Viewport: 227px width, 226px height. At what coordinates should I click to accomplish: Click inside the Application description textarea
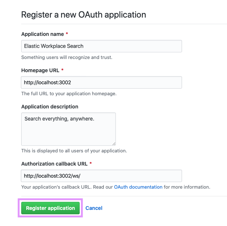click(x=68, y=129)
